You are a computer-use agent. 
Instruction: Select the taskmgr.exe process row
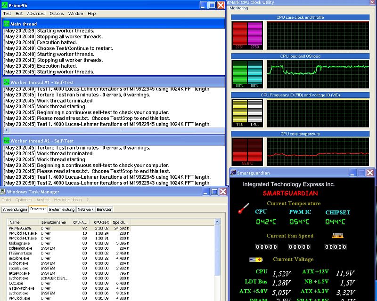[x=69, y=243]
